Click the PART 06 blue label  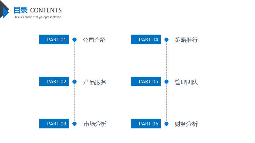(146, 124)
